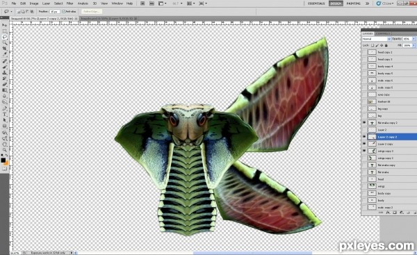The image size is (417, 255).
Task: Open the File menu
Action: (14, 3)
